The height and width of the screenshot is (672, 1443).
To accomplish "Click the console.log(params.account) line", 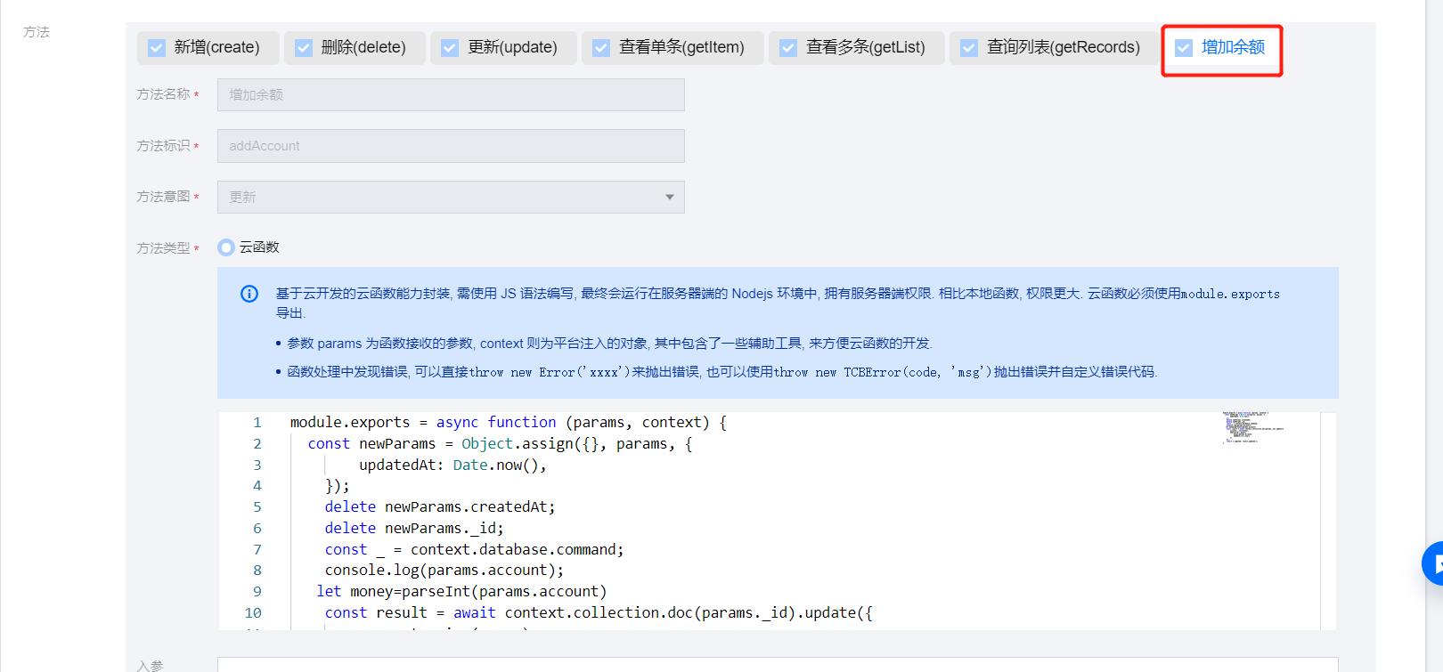I will click(444, 571).
